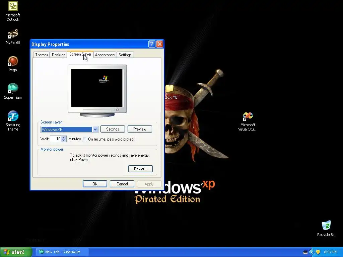This screenshot has width=343, height=257.
Task: Select Microsoft Visual Studio desktop shortcut
Action: [248, 121]
